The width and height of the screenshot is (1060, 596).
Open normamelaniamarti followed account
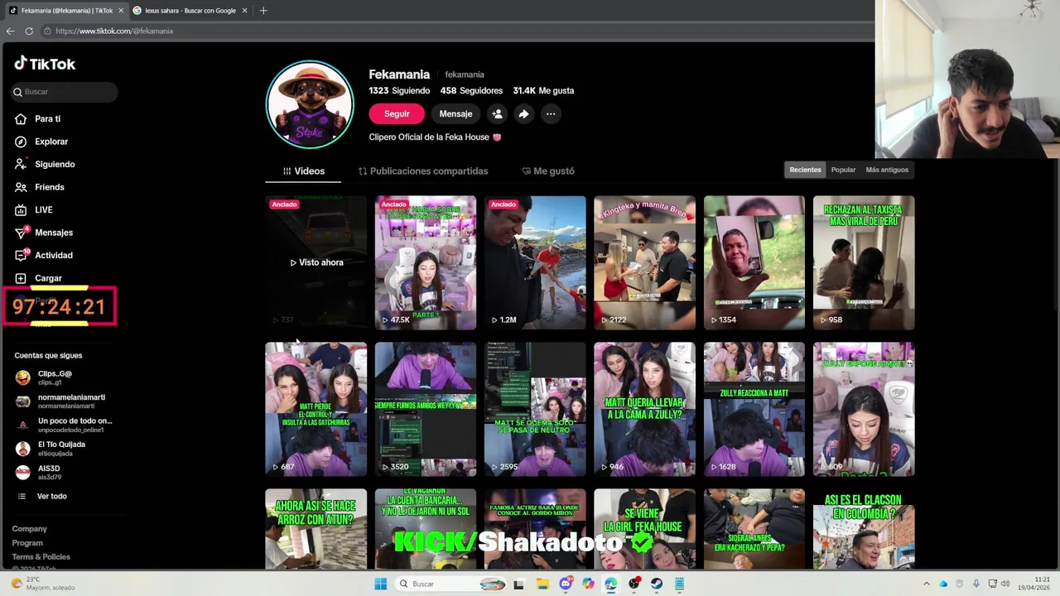click(60, 401)
